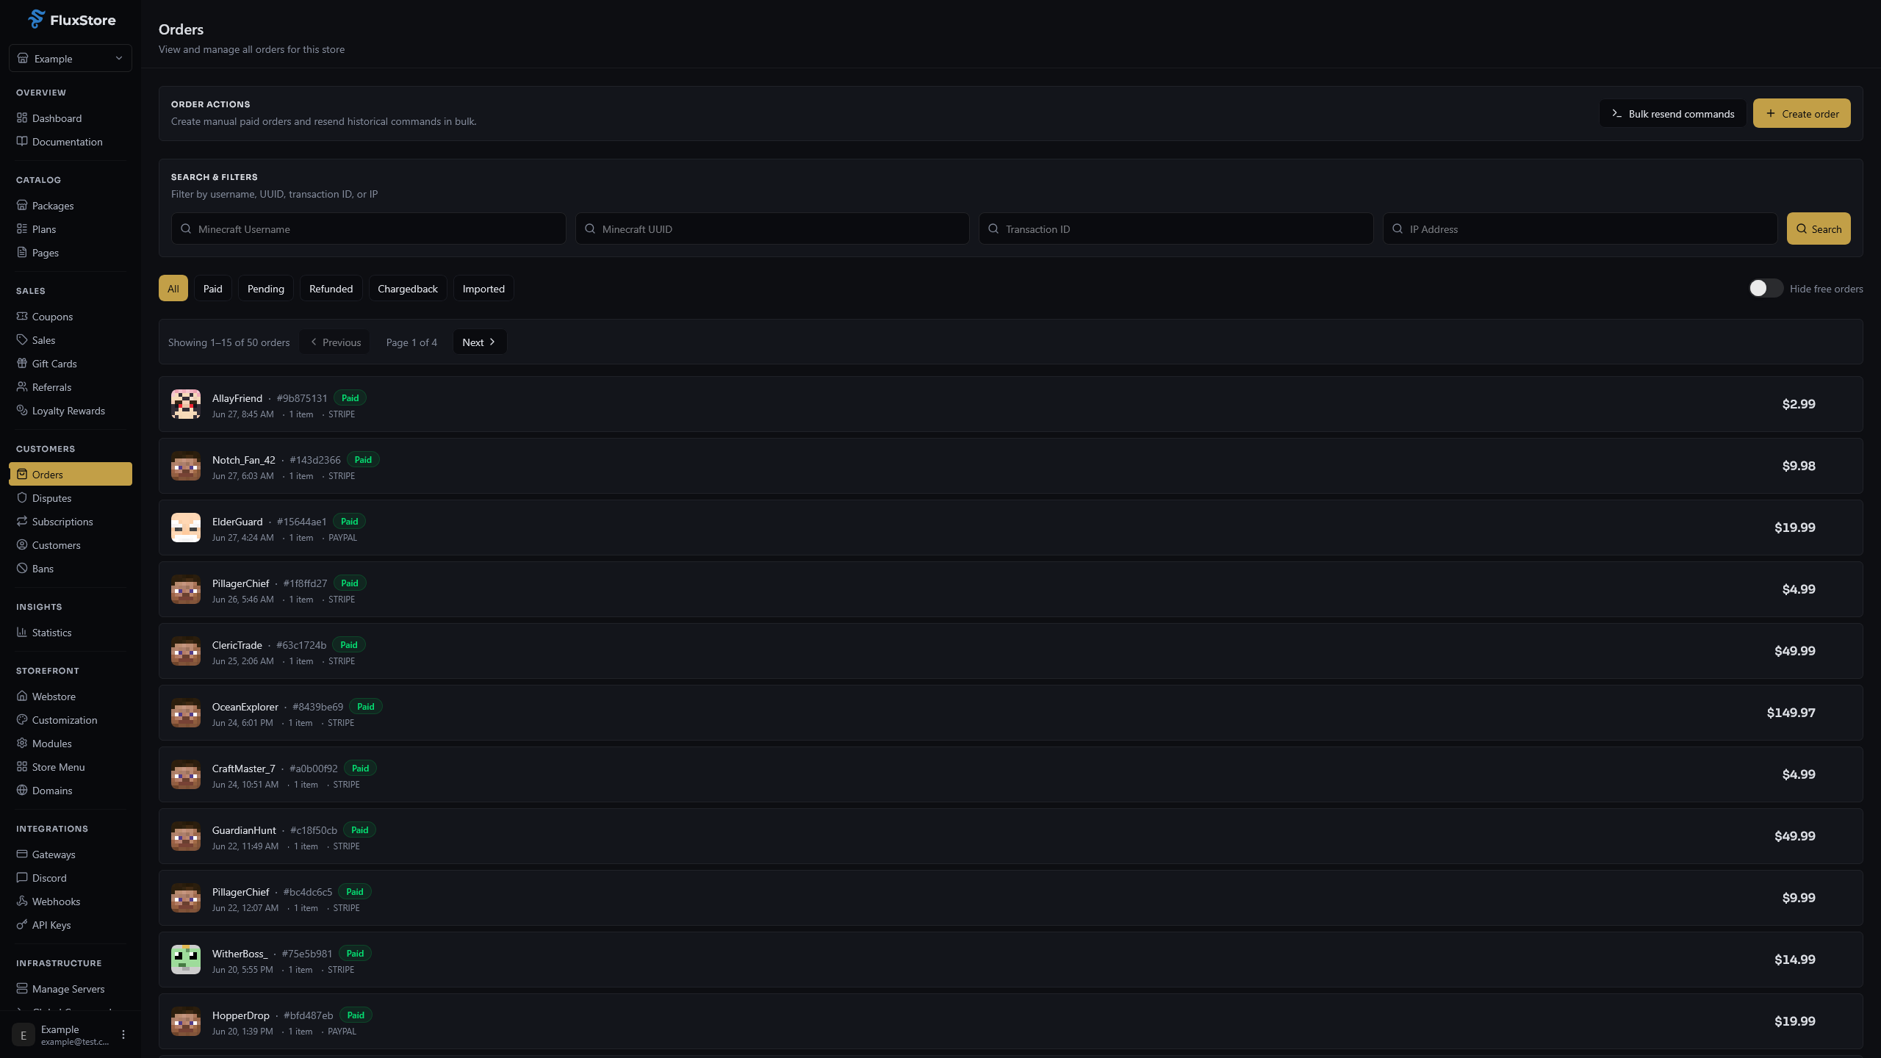Open the Referrals people icon
This screenshot has width=1881, height=1058.
tap(22, 386)
